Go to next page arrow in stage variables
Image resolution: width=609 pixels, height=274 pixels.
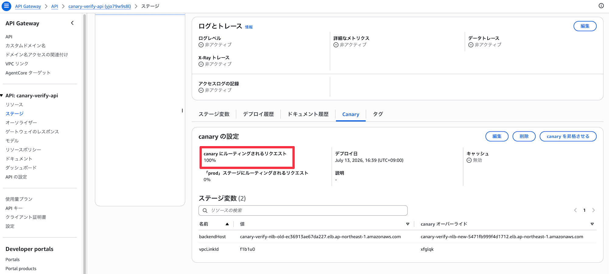(x=593, y=210)
